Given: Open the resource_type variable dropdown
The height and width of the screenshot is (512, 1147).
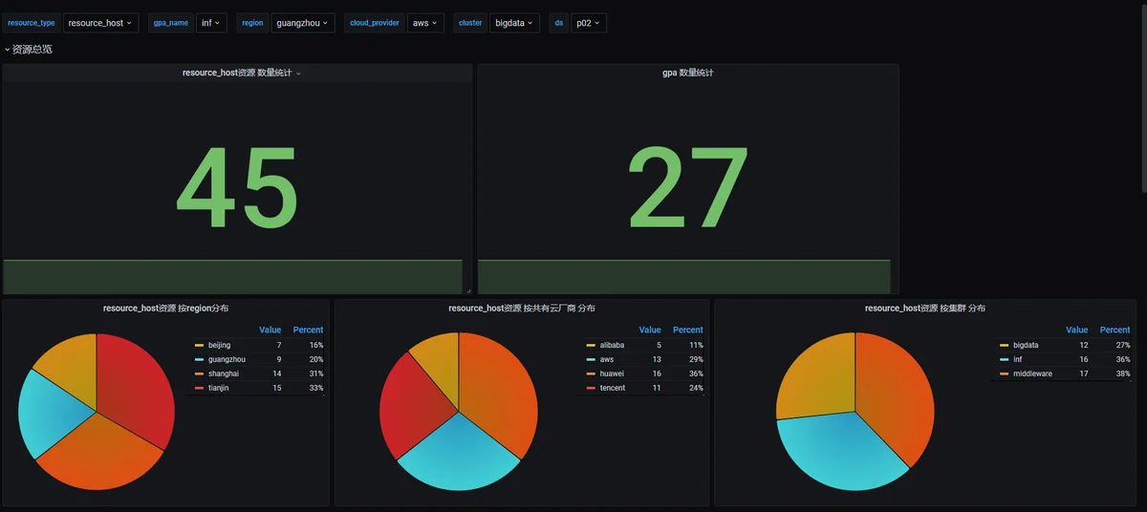Looking at the screenshot, I should (100, 23).
